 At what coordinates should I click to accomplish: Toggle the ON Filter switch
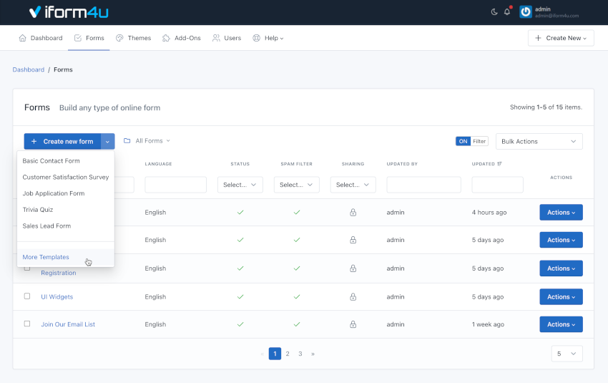(471, 141)
